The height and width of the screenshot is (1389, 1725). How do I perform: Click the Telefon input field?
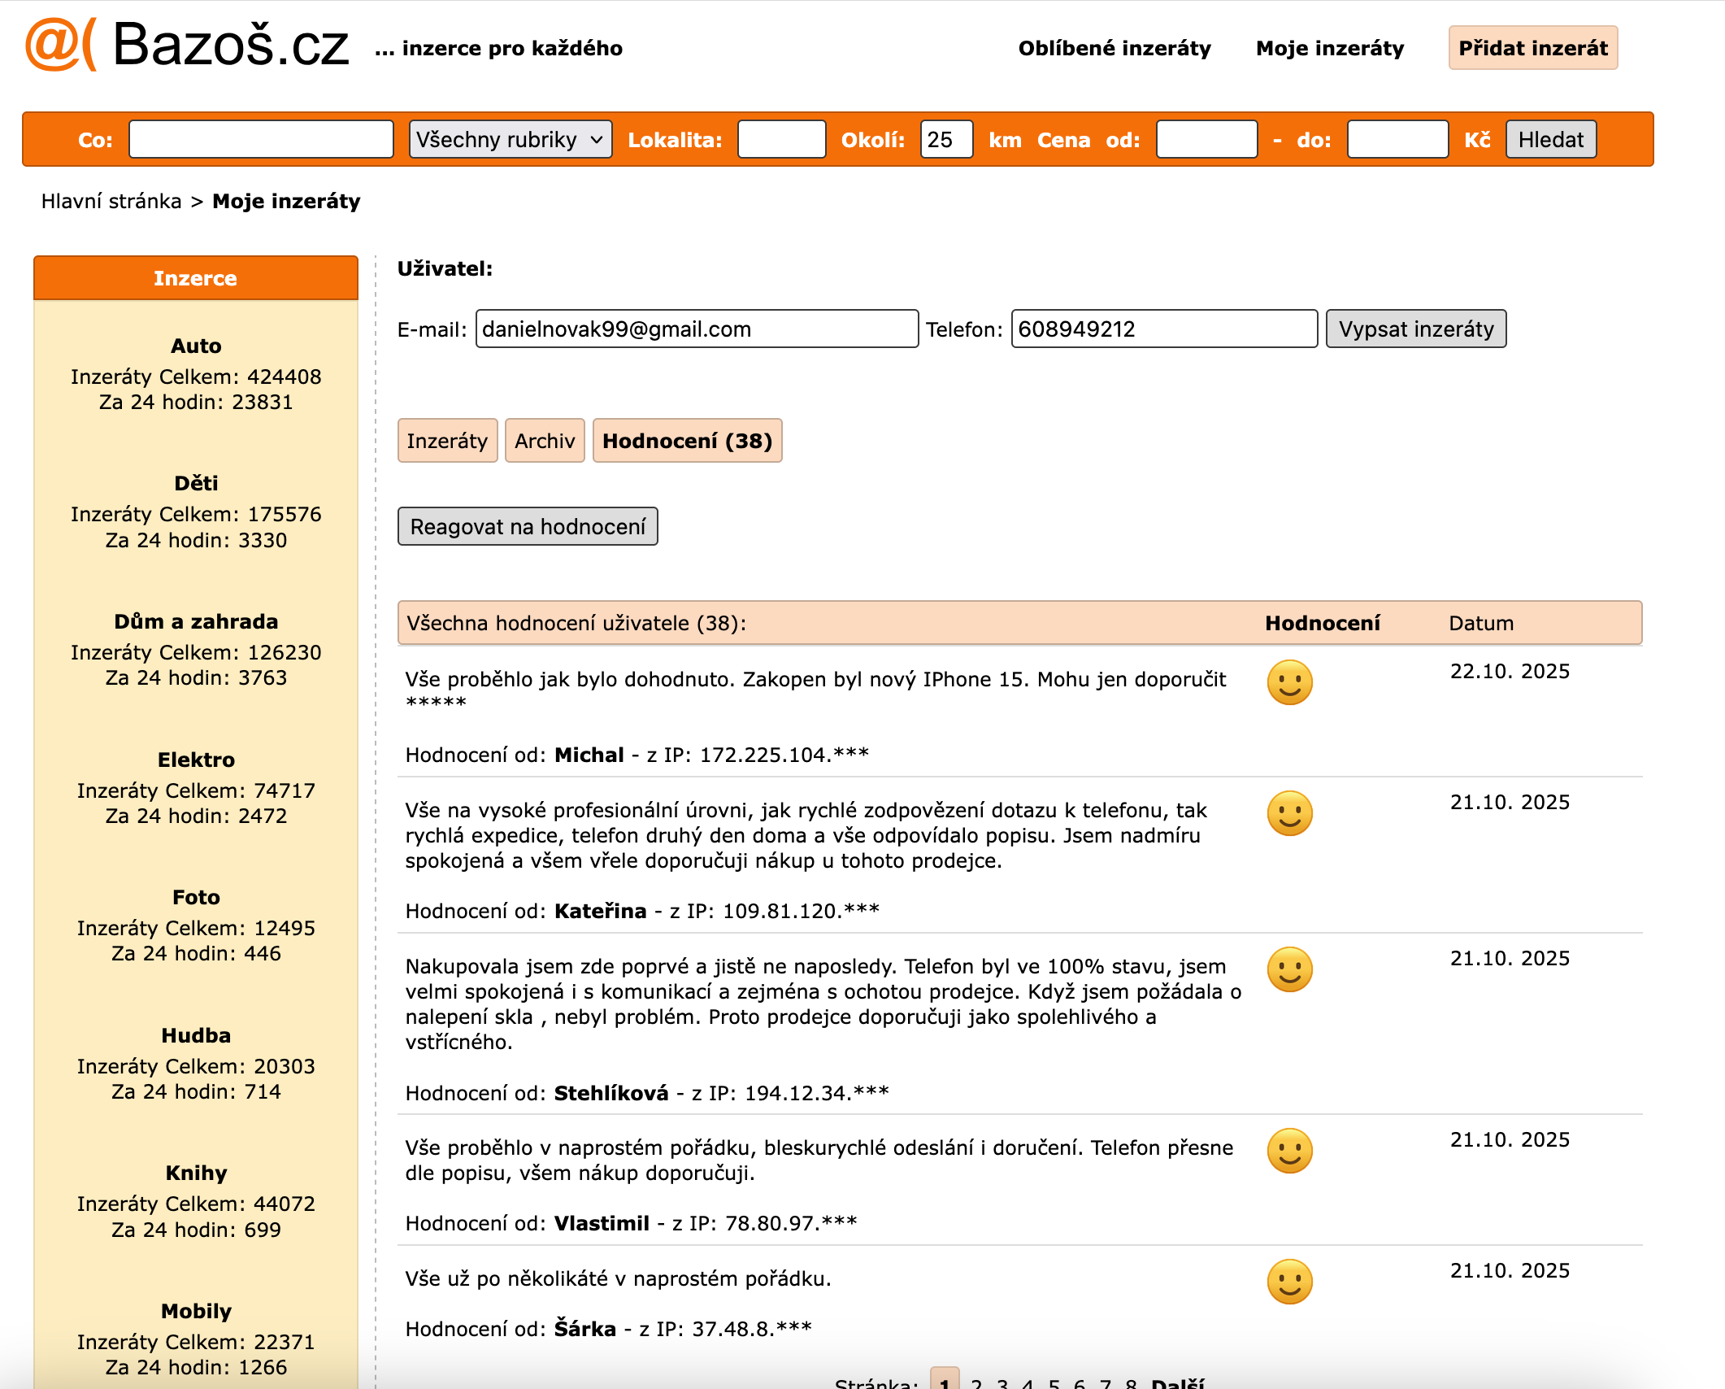[x=1163, y=329]
